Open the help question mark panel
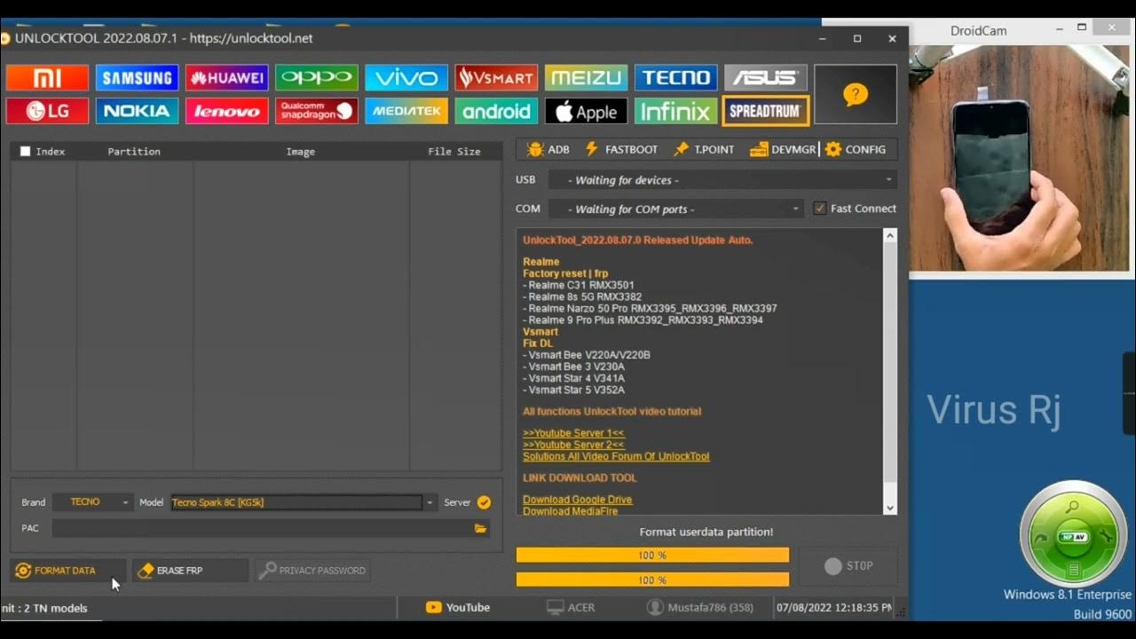The width and height of the screenshot is (1136, 639). 856,94
